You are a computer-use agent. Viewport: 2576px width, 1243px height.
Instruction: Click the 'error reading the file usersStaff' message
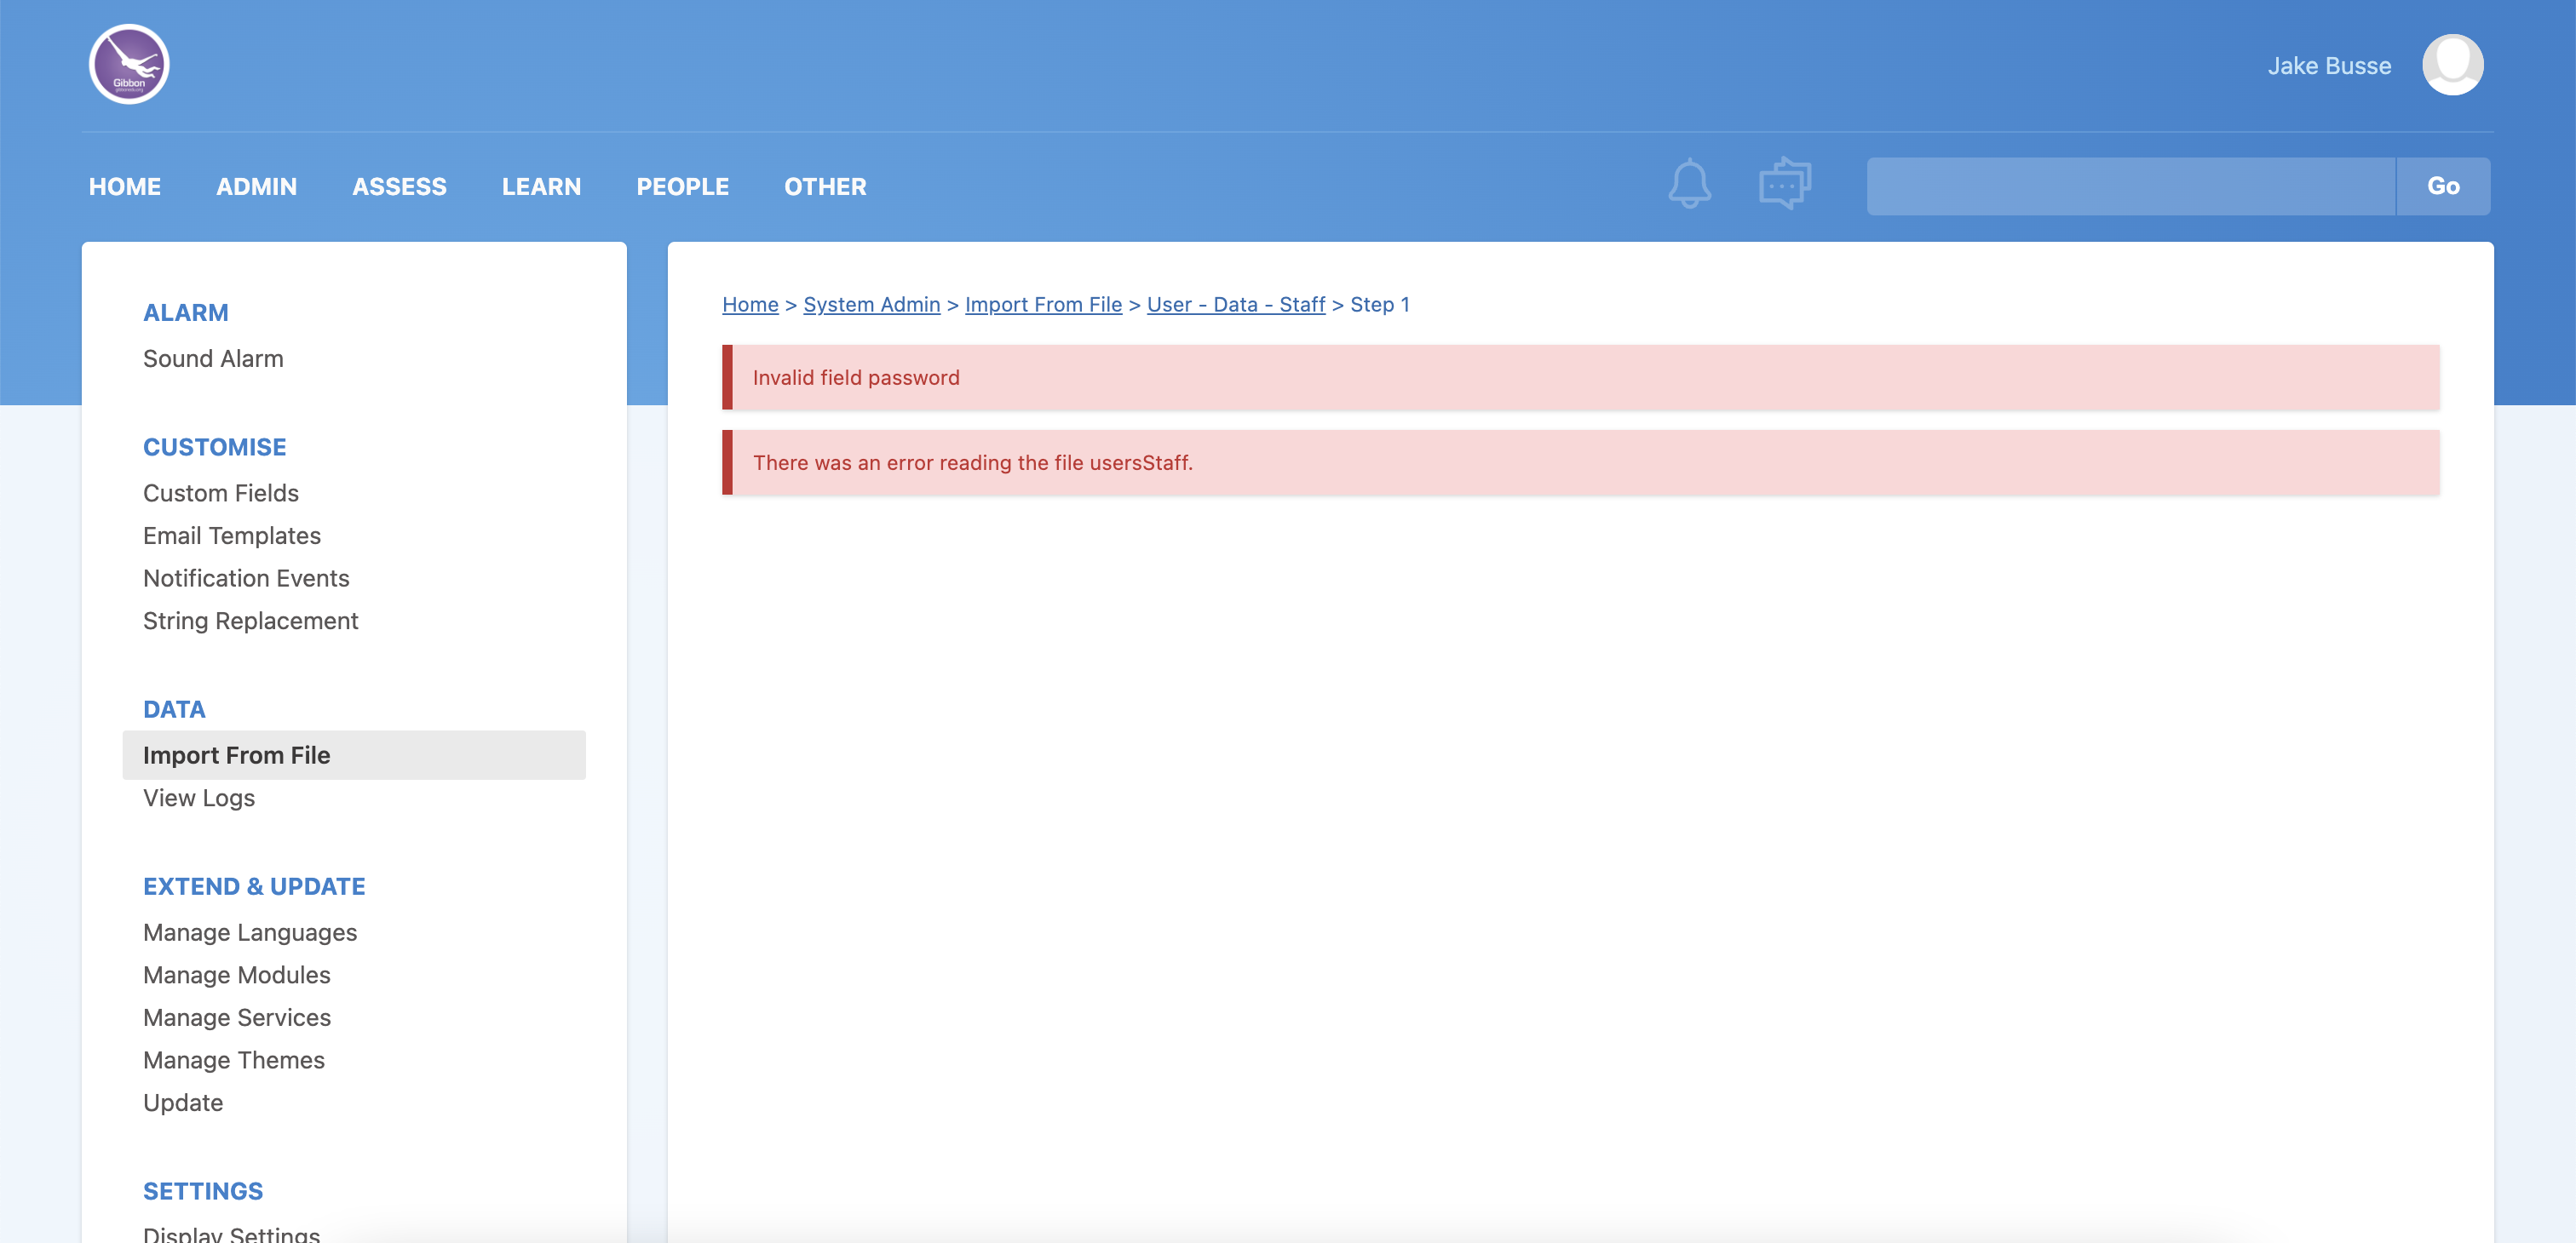(1580, 462)
